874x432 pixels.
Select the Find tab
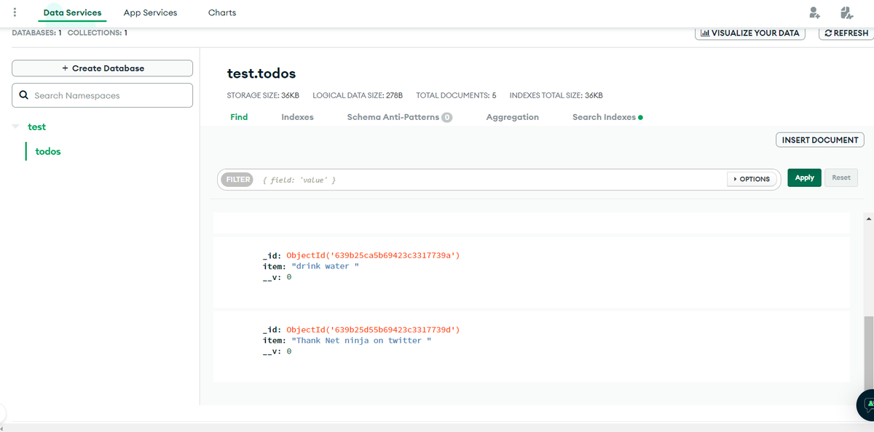239,117
